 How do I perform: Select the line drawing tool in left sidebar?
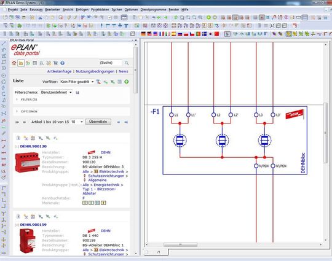click(x=4, y=44)
